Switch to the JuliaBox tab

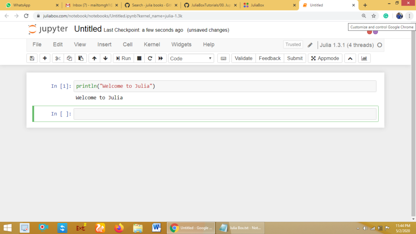tap(268, 5)
